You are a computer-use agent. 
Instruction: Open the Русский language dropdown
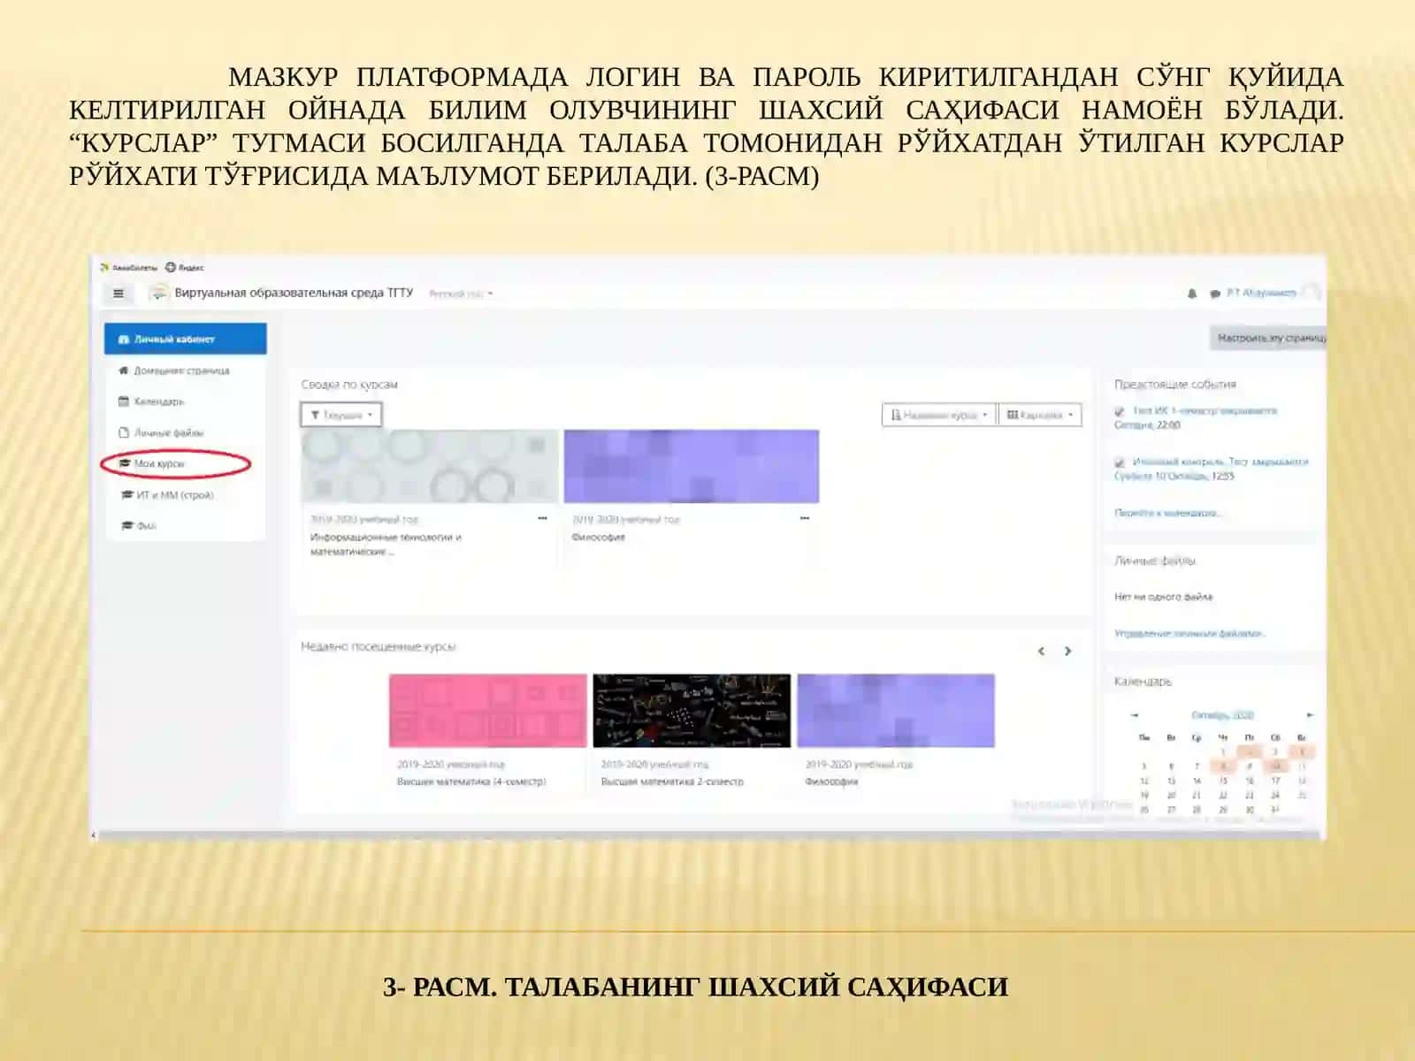pos(461,294)
